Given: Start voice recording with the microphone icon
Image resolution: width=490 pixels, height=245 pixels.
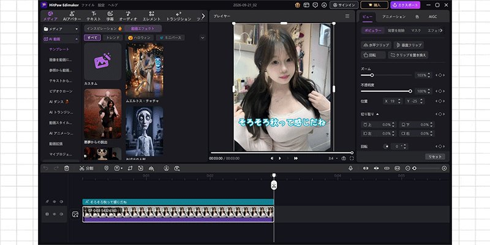Looking at the screenshot, I should click(x=350, y=168).
